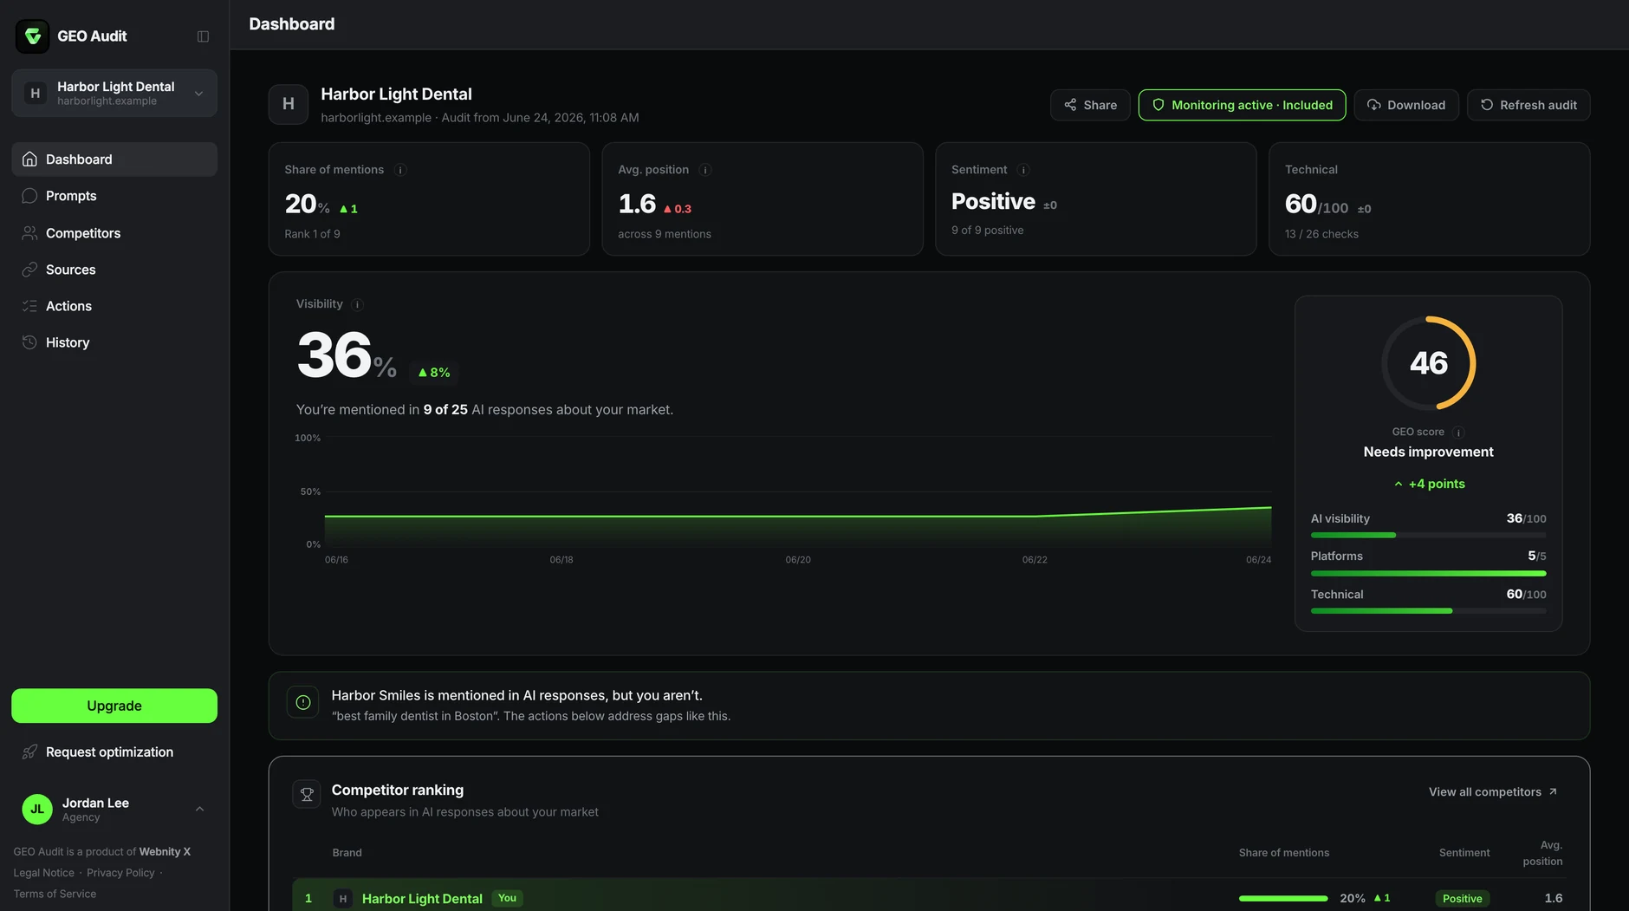Open the Harbor Light Dental workspace dropdown

pyautogui.click(x=114, y=93)
